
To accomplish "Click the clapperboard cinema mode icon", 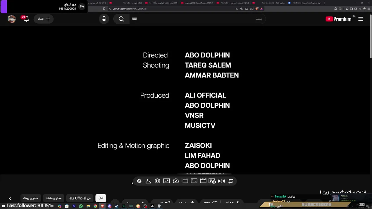I will (203, 181).
